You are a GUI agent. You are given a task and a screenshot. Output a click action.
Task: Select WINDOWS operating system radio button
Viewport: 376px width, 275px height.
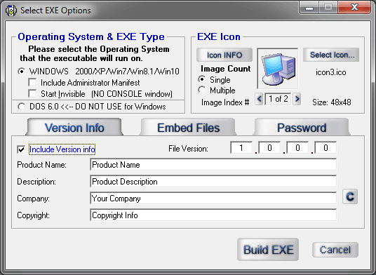[x=21, y=72]
